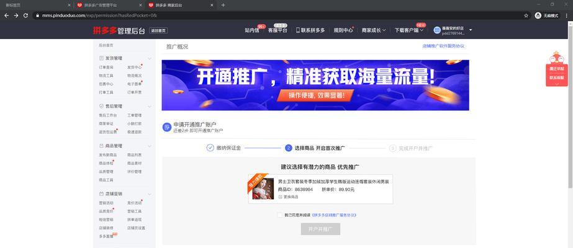The width and height of the screenshot is (573, 248).
Task: Collapse the 发货管理 section chevron
Action: pos(150,58)
